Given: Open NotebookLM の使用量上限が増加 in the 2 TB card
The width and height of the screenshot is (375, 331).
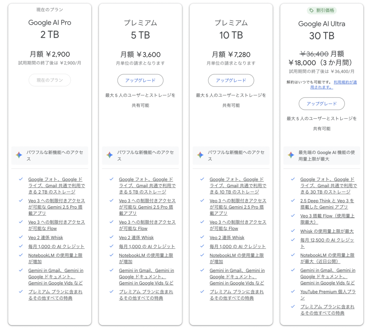Looking at the screenshot, I should tap(55, 259).
